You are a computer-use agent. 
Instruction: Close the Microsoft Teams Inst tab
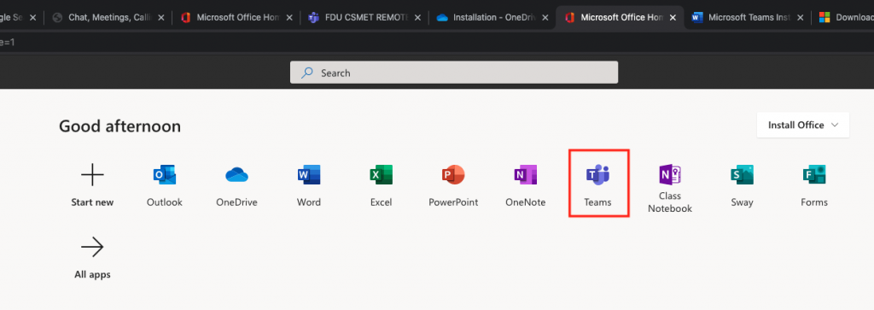(801, 17)
